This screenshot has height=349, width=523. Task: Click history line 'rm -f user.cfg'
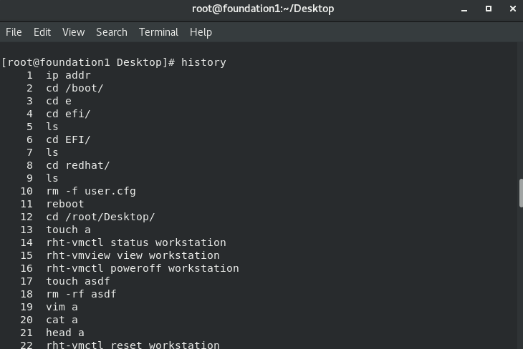coord(91,191)
